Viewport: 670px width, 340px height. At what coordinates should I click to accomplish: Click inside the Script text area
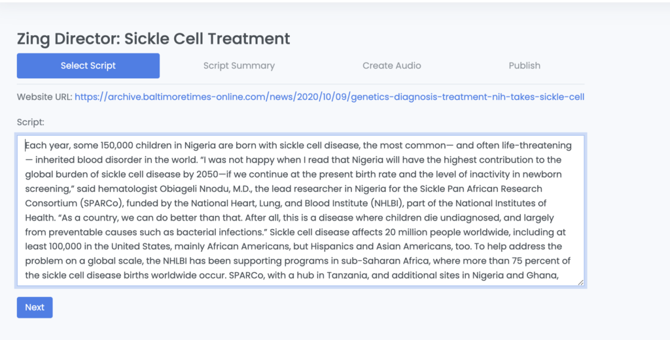300,211
